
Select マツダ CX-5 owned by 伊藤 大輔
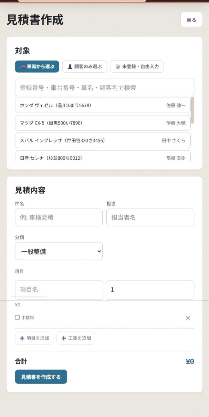pos(103,123)
